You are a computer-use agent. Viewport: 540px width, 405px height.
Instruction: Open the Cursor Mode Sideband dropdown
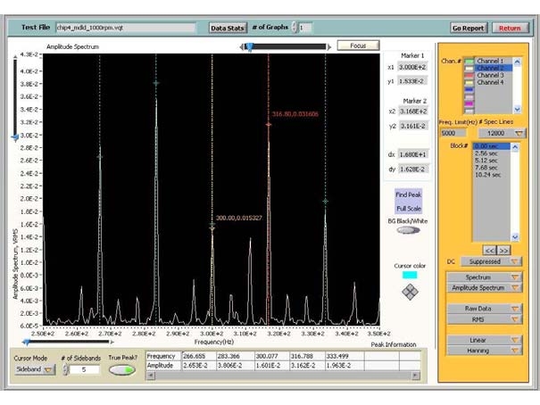tap(34, 370)
